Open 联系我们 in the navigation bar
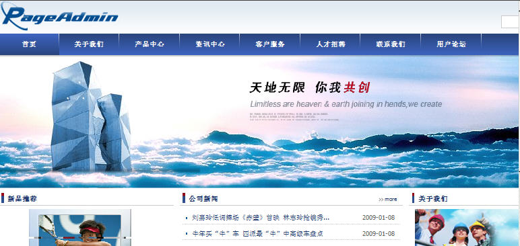The height and width of the screenshot is (246, 520). (391, 44)
